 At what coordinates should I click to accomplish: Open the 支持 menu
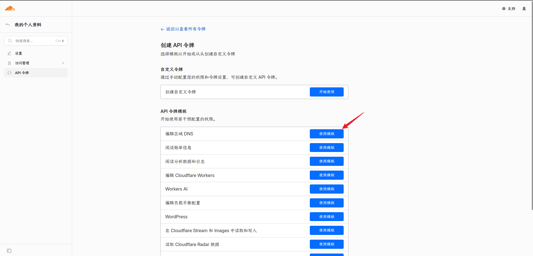click(x=509, y=9)
